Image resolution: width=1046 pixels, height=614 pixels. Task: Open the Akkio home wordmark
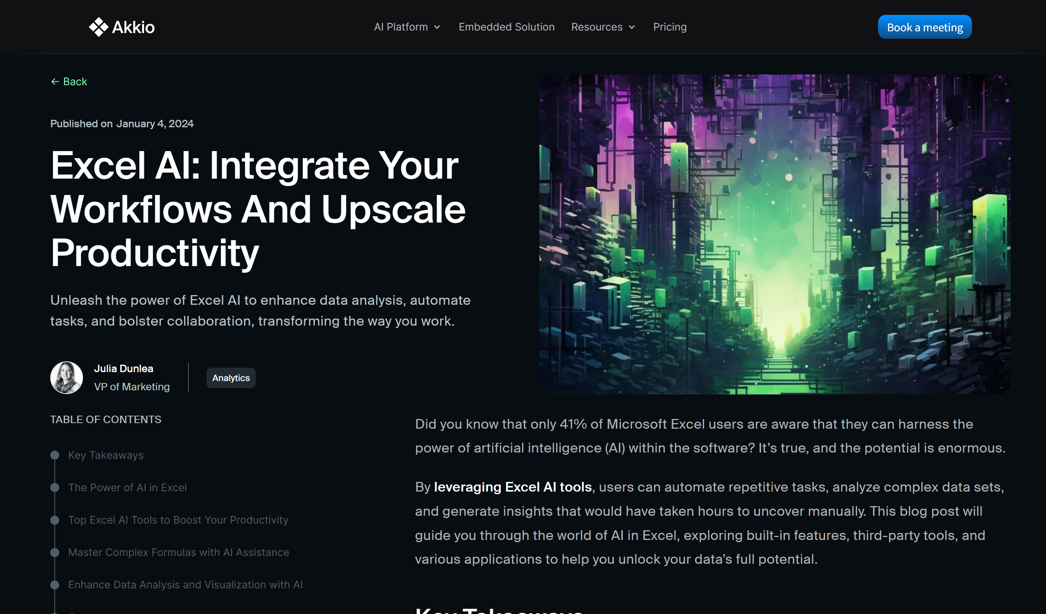[133, 28]
